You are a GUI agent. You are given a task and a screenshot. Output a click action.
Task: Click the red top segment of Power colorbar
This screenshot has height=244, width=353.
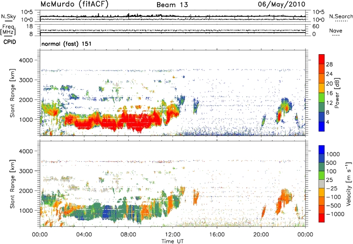322,59
